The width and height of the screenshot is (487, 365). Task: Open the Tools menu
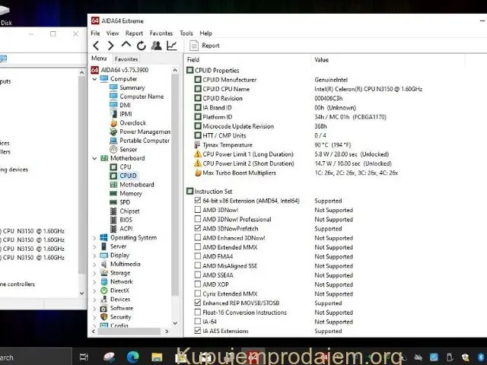(x=186, y=33)
